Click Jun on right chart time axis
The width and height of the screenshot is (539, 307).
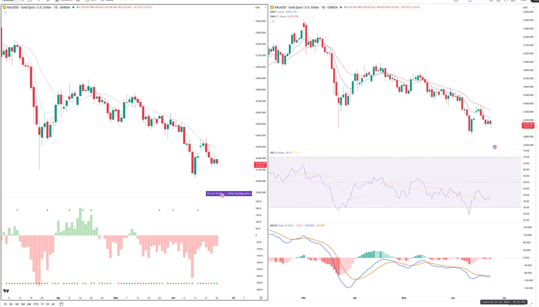(453, 298)
